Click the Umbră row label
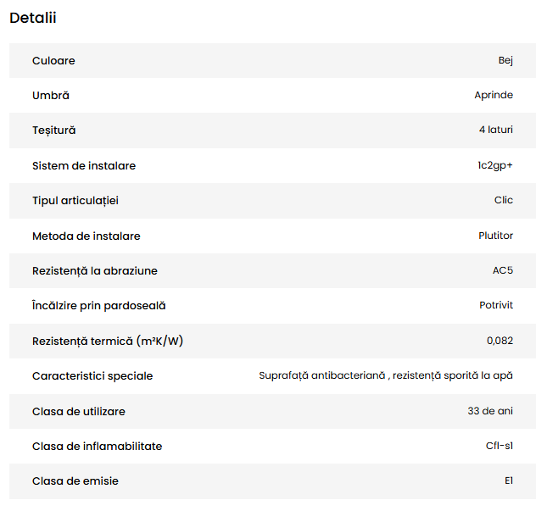Image resolution: width=547 pixels, height=511 pixels. point(51,96)
